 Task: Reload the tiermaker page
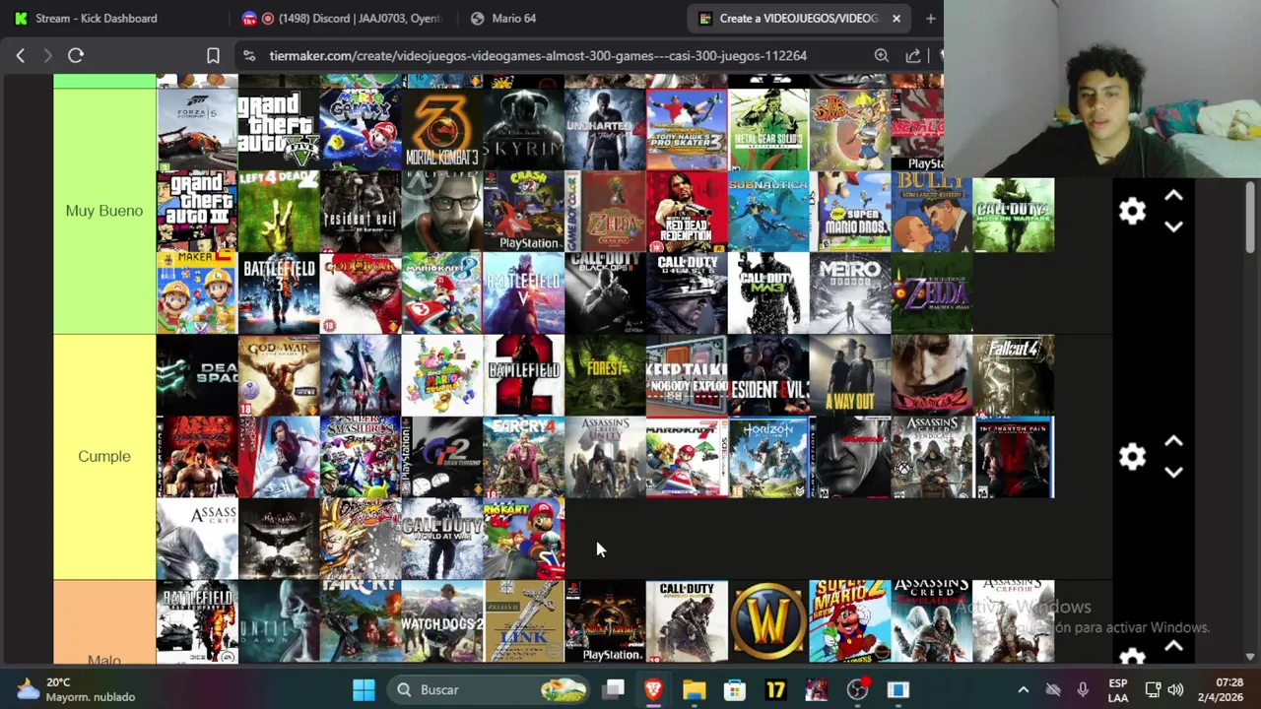click(76, 56)
